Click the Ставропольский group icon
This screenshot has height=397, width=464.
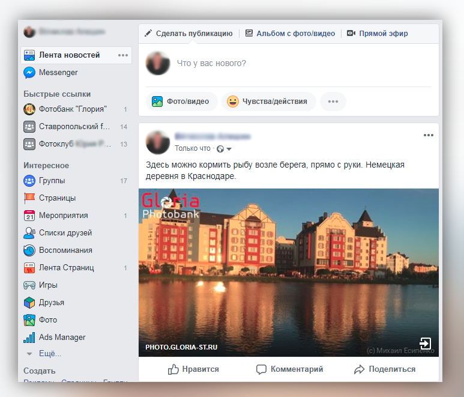(x=29, y=127)
